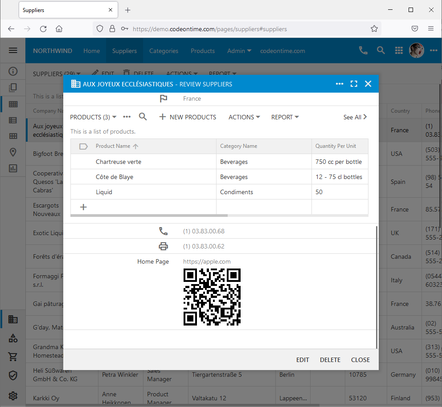Open the shopping cart icon in the sidebar
The height and width of the screenshot is (407, 442).
click(x=13, y=356)
